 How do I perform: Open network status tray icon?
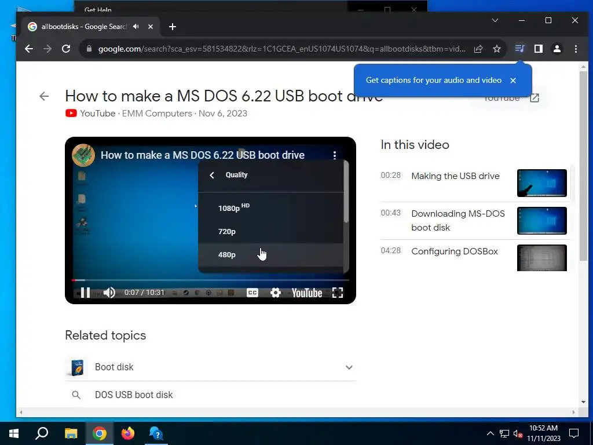(x=504, y=433)
